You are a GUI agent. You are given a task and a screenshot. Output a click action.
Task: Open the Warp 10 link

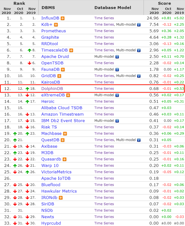(x=50, y=166)
